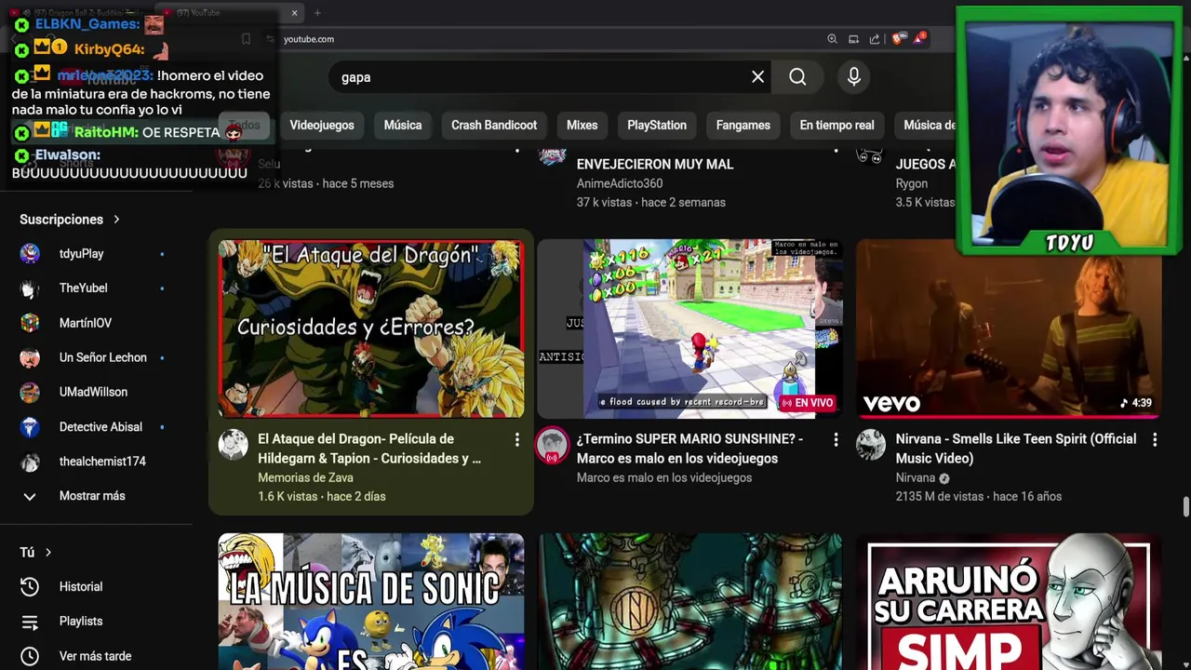Select the En tiempo real filter chip
Screen dimensions: 1191x670
coord(837,125)
